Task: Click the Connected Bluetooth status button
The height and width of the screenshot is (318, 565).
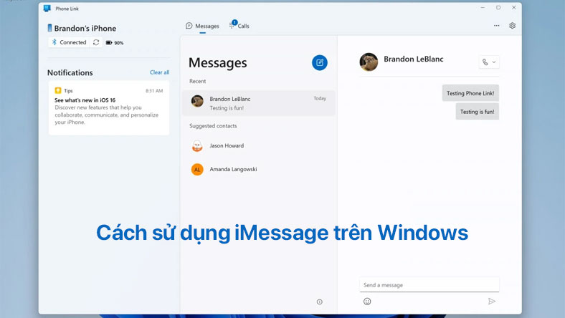Action: pos(69,42)
